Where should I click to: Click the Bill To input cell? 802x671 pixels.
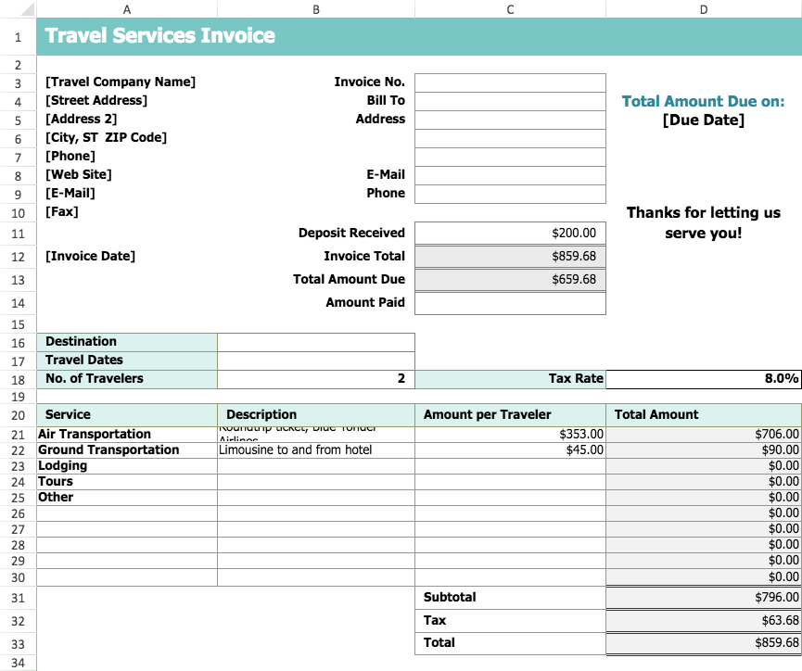511,101
